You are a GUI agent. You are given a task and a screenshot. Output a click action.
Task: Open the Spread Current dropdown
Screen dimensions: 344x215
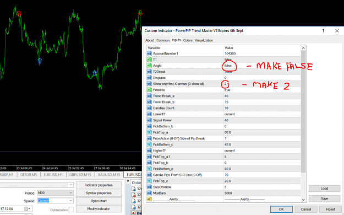(x=71, y=201)
